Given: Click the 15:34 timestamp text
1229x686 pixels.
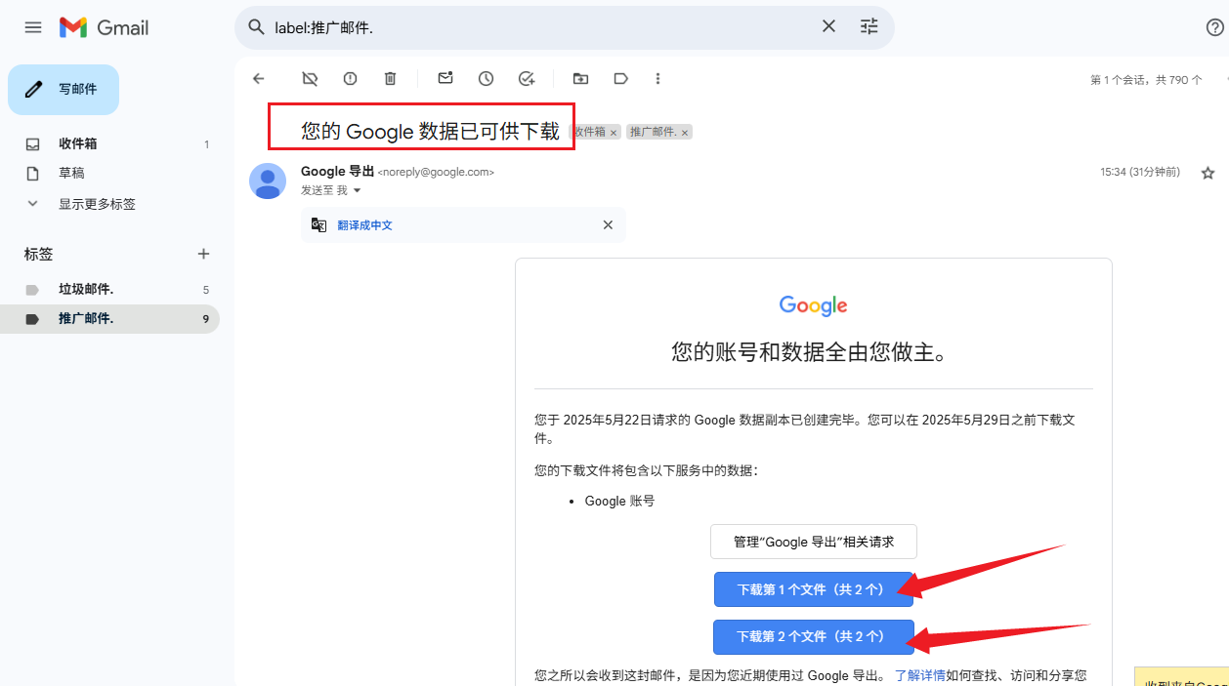Looking at the screenshot, I should coord(1140,172).
